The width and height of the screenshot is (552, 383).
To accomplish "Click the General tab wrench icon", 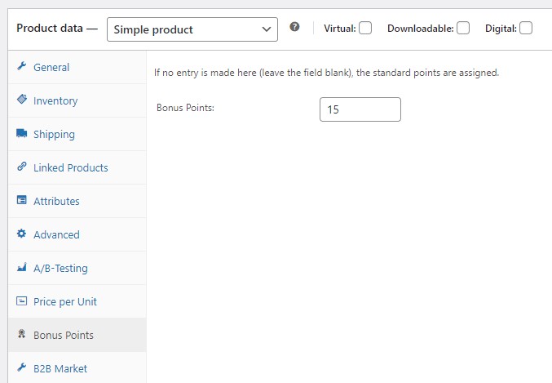I will [22, 66].
